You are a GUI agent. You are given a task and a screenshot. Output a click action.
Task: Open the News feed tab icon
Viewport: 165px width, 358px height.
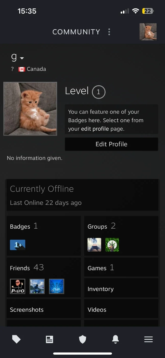[x=49, y=339]
